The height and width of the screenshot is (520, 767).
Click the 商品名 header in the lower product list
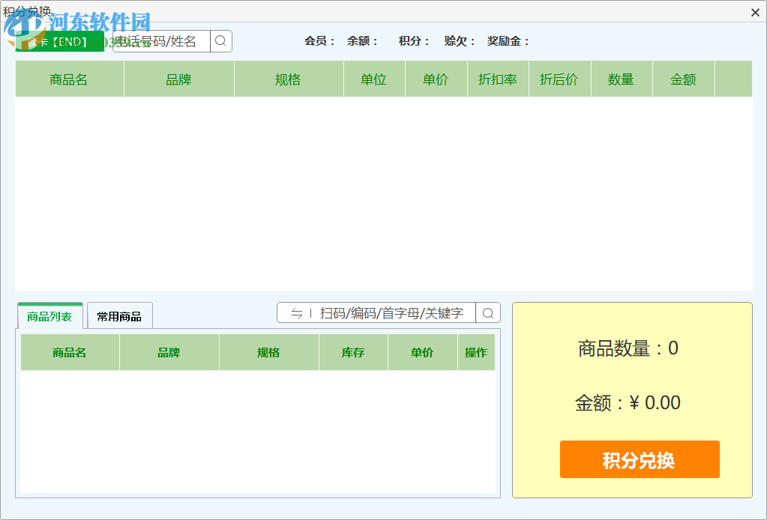70,352
